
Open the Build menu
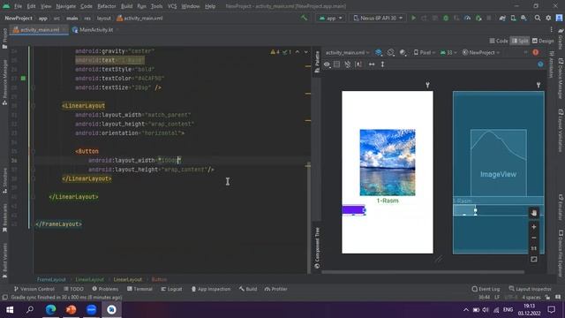[126, 6]
